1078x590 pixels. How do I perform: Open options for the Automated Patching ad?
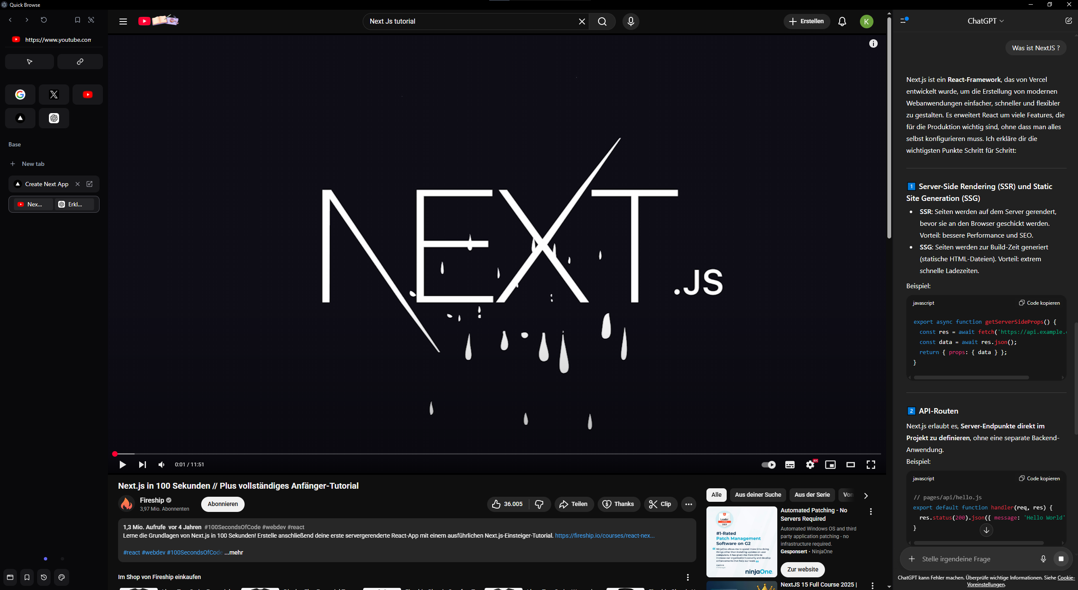[x=871, y=512]
